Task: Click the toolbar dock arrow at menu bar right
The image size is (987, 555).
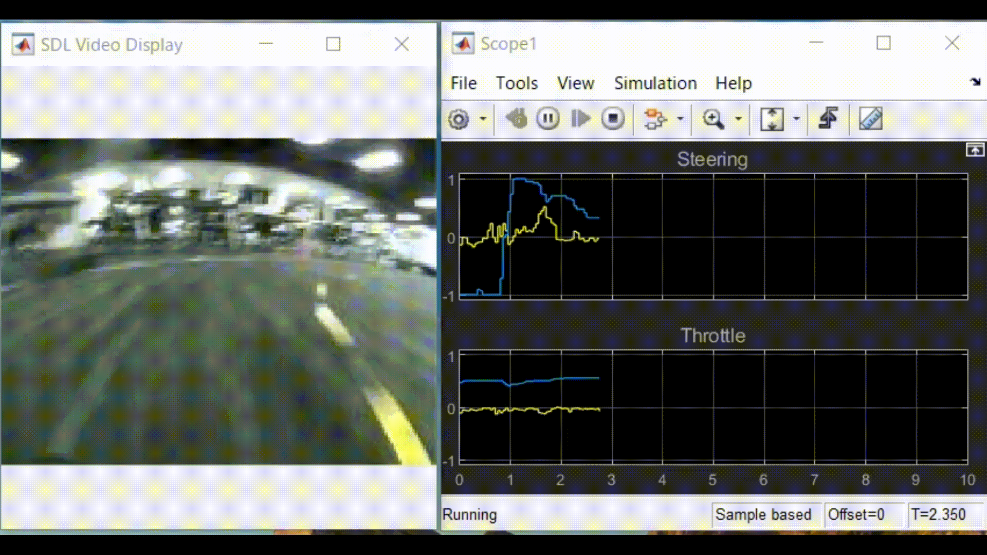Action: 975,82
